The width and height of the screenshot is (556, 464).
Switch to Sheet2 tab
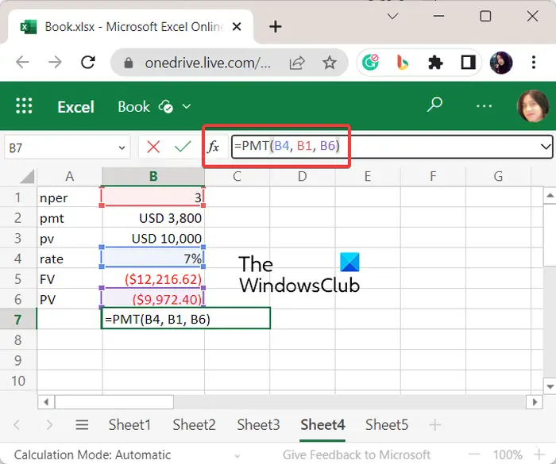point(194,424)
